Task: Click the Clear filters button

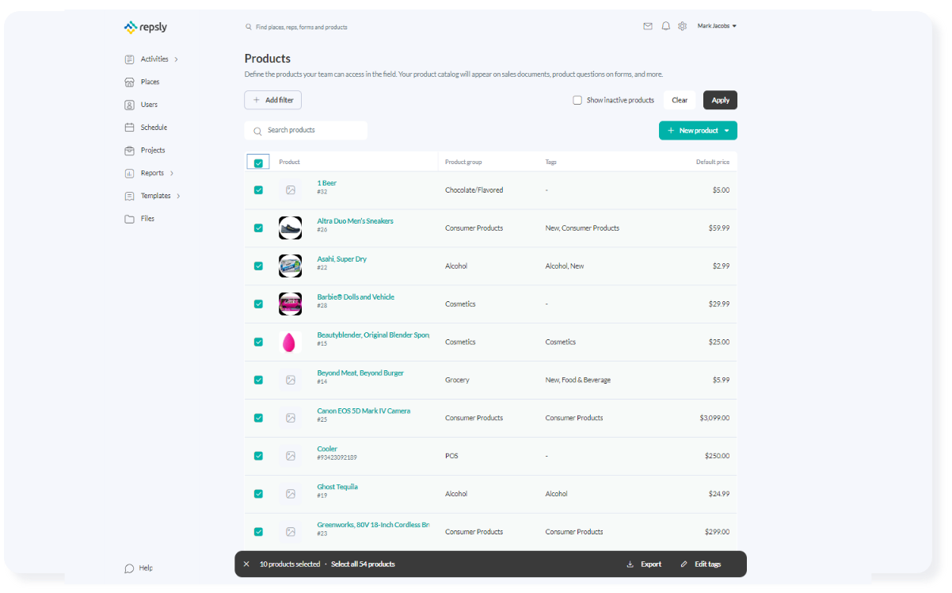Action: [x=680, y=101]
